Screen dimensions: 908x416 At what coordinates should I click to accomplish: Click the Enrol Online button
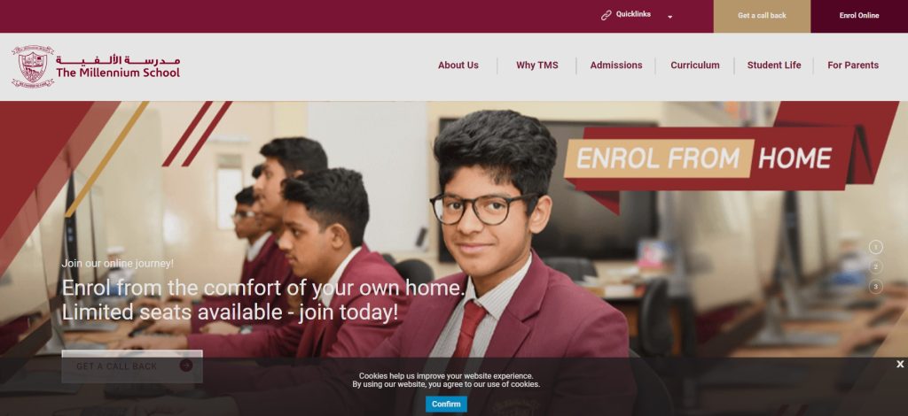[x=859, y=16]
